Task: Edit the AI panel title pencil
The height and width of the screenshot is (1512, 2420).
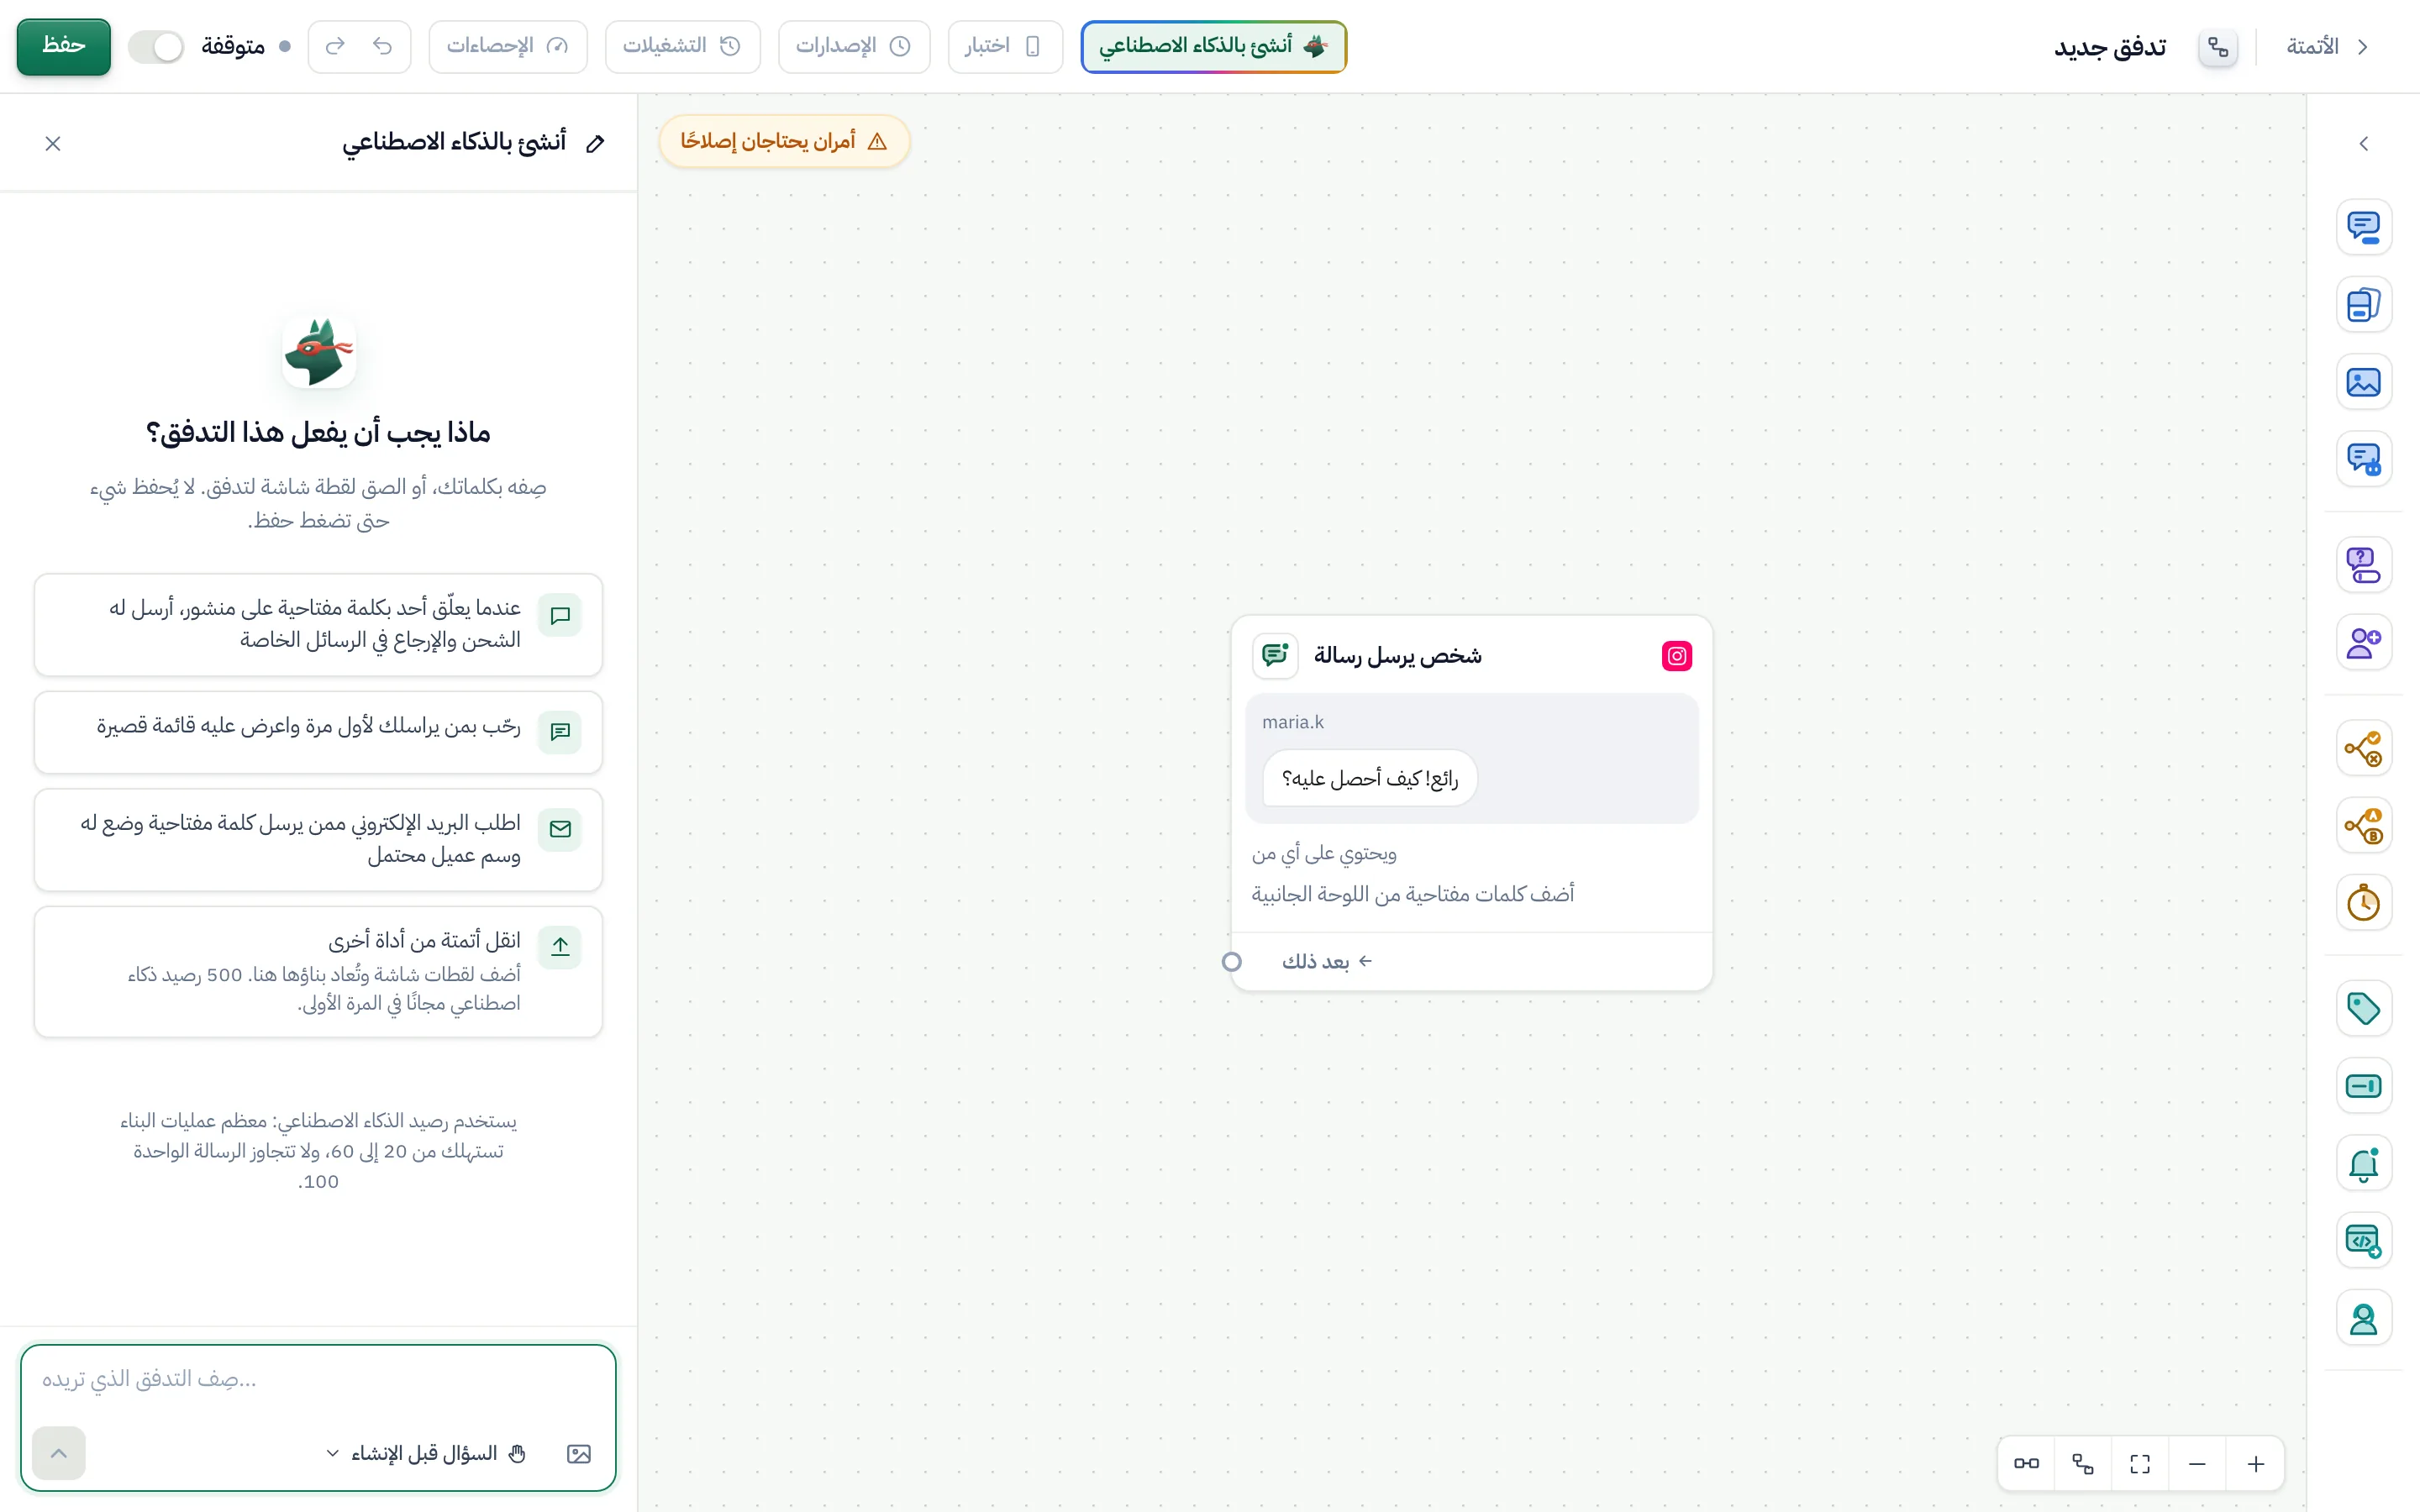Action: coord(595,144)
